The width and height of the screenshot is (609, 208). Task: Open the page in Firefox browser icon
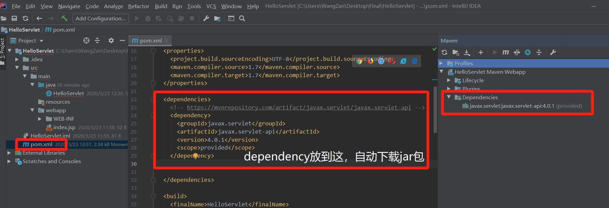[370, 61]
